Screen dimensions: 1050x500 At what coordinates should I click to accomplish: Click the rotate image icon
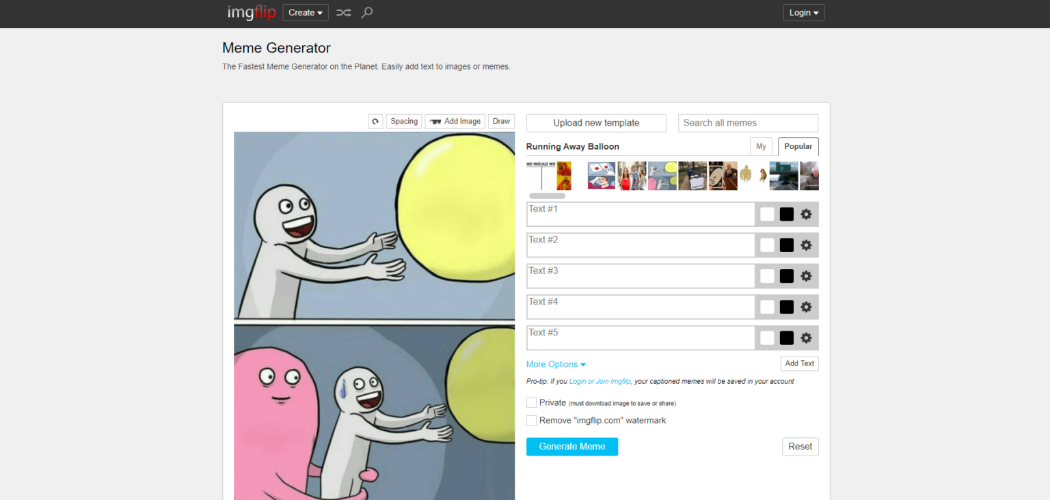375,122
